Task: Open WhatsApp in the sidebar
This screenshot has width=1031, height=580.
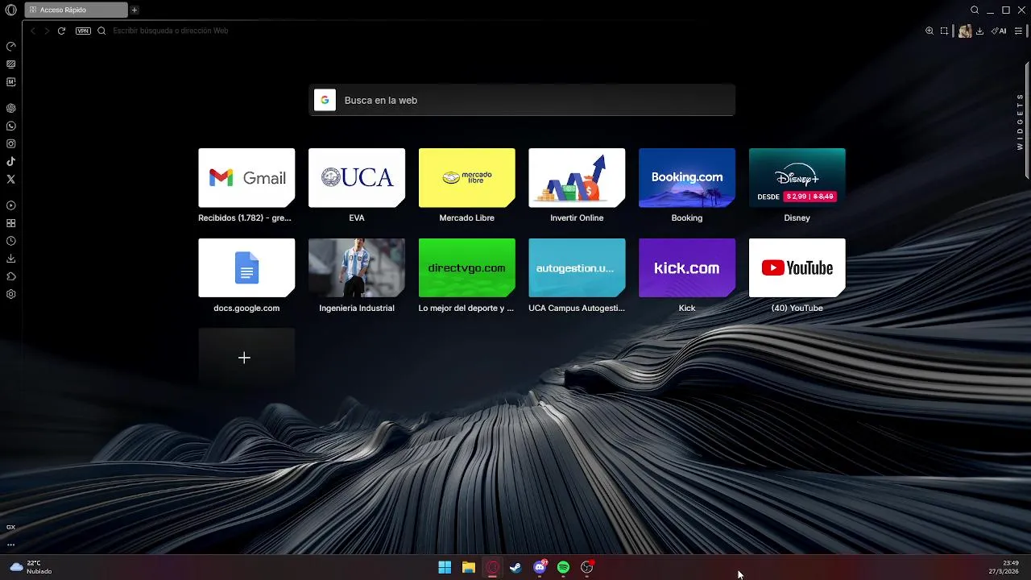Action: (x=11, y=126)
